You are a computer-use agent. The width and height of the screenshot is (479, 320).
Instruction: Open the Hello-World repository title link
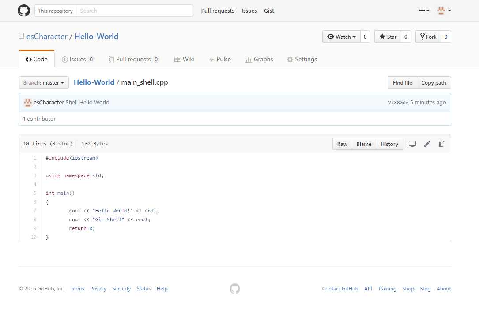(x=97, y=37)
